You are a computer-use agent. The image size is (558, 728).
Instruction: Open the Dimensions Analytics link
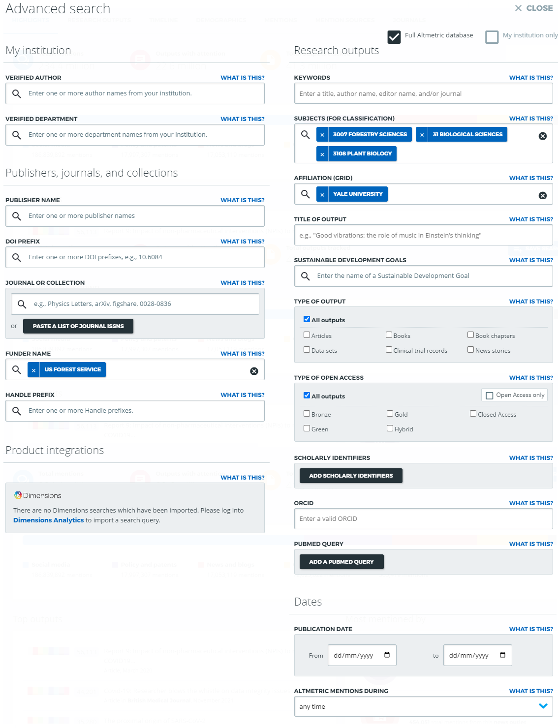(x=48, y=520)
